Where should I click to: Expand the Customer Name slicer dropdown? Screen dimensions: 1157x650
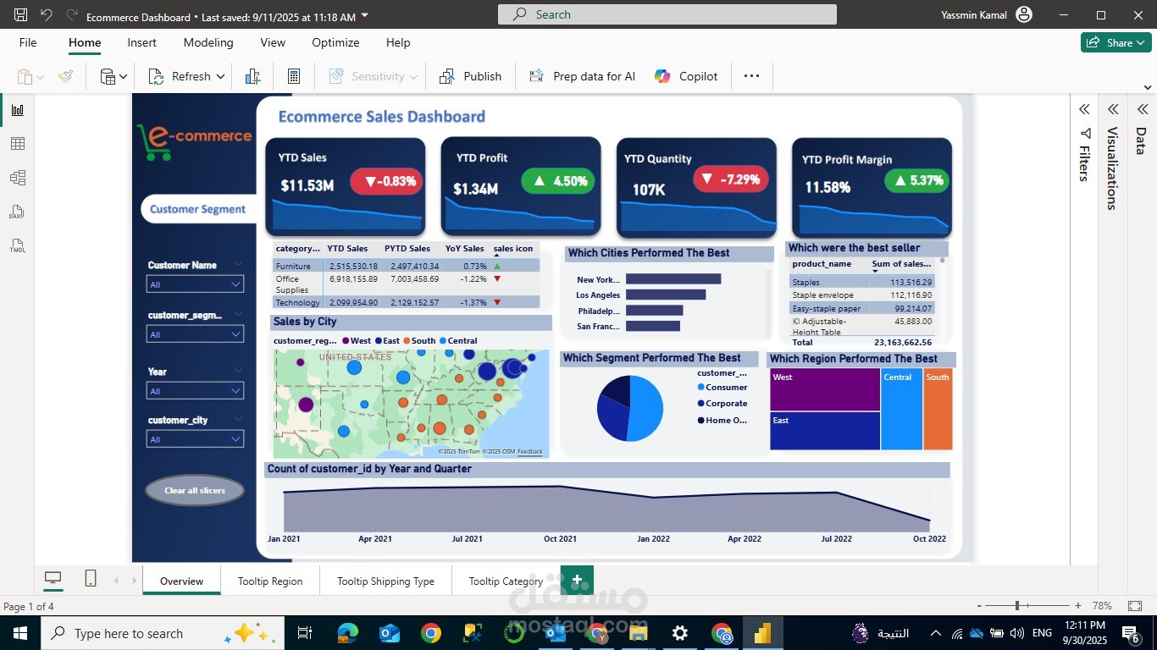click(235, 284)
